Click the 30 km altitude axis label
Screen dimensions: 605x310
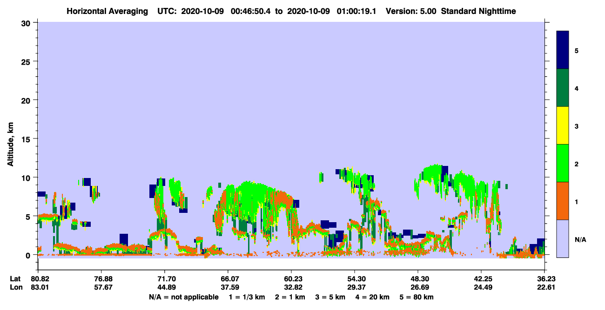(x=27, y=23)
